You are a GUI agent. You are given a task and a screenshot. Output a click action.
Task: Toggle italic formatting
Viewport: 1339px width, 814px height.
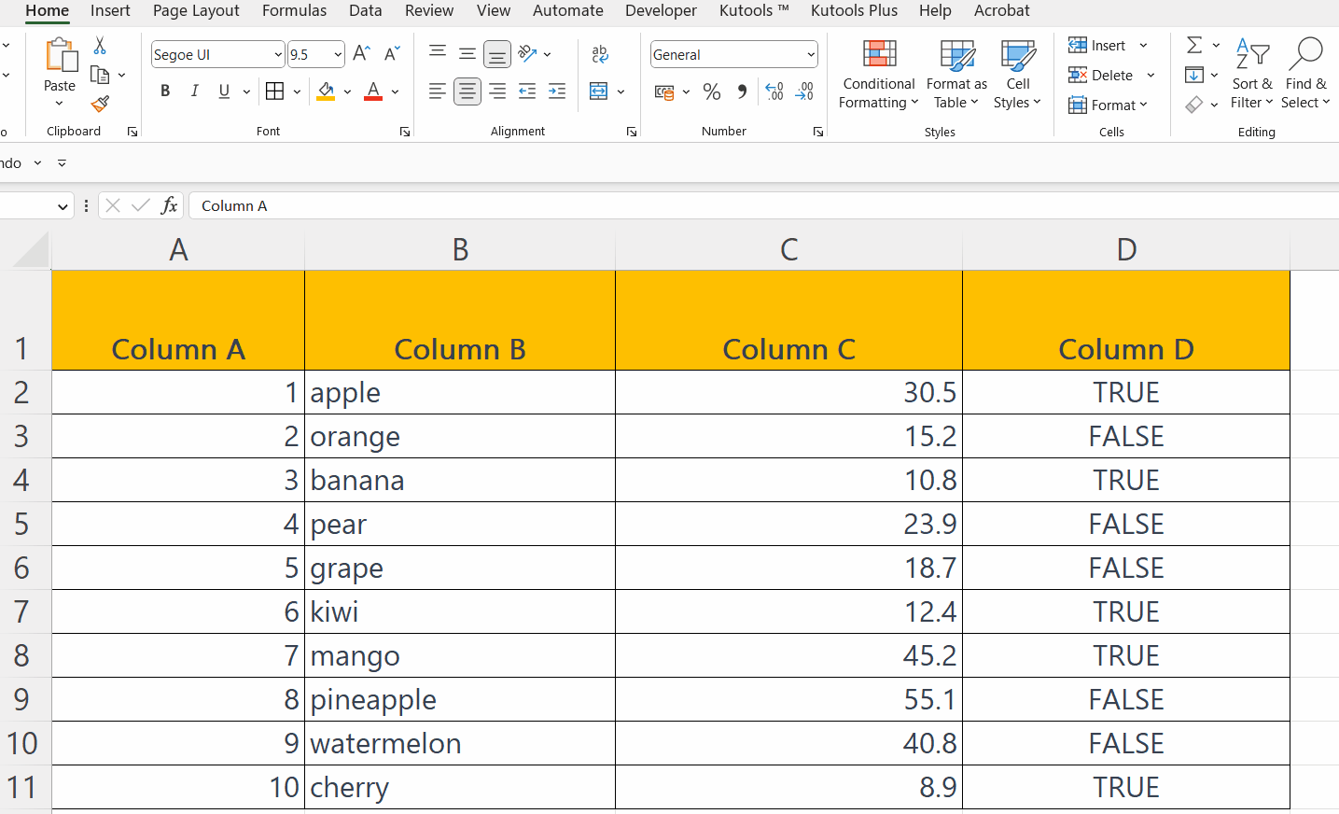click(x=194, y=91)
